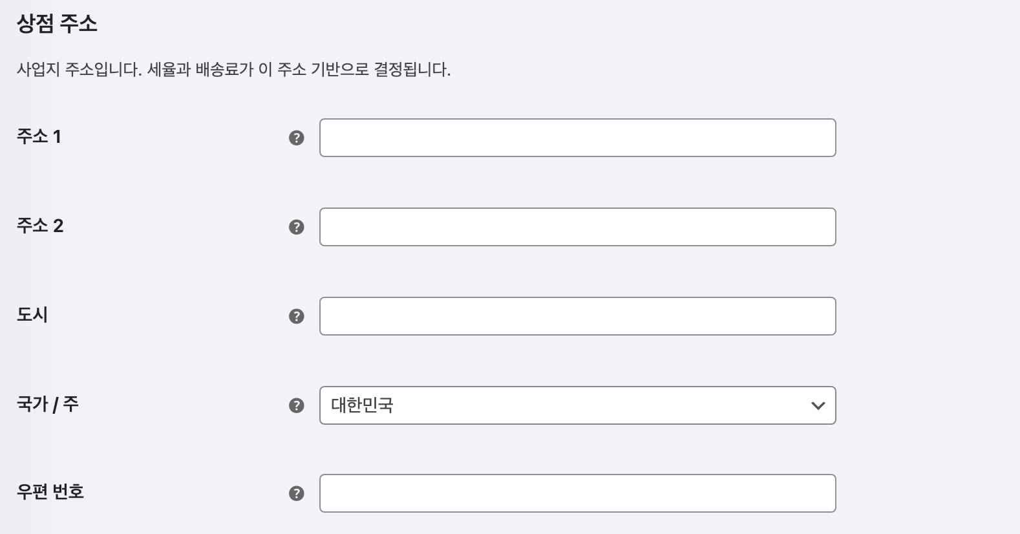Click the sentence 사업지 주소입니다
This screenshot has width=1020, height=534.
(79, 70)
